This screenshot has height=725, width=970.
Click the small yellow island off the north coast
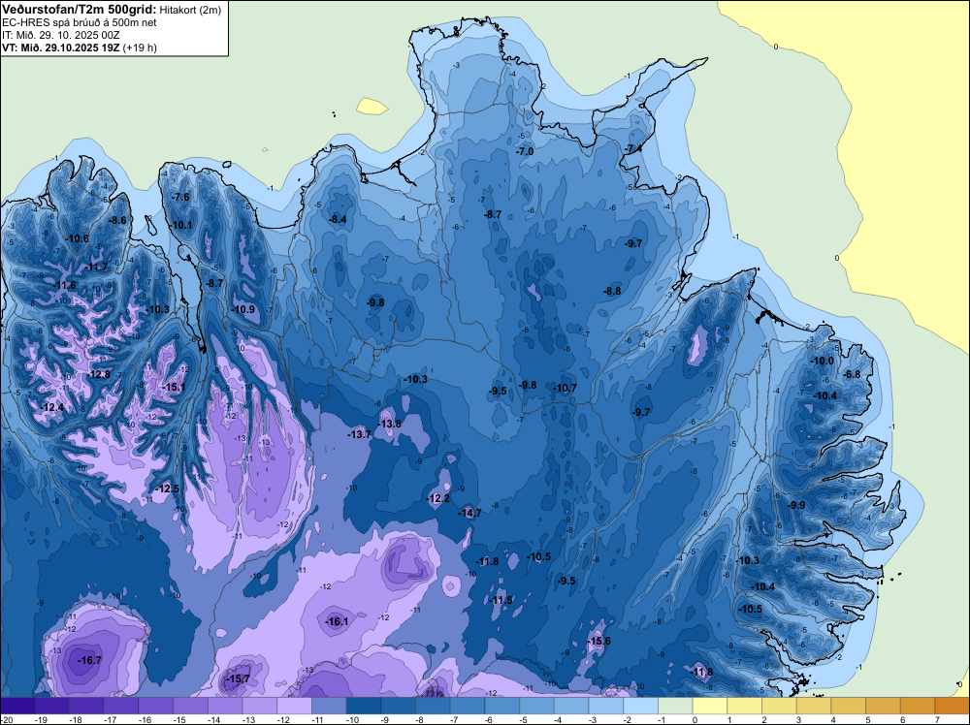[x=372, y=107]
